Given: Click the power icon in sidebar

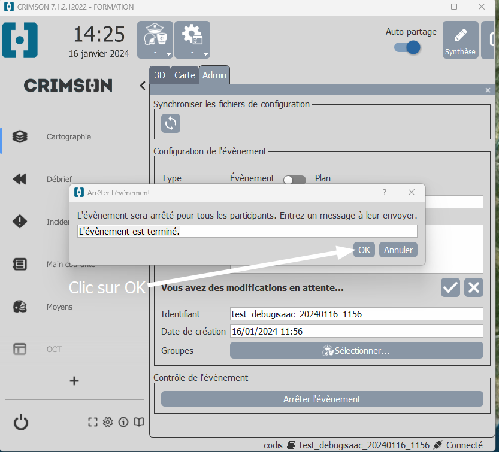Looking at the screenshot, I should click(21, 423).
